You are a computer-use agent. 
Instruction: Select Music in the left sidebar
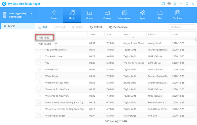18,26
